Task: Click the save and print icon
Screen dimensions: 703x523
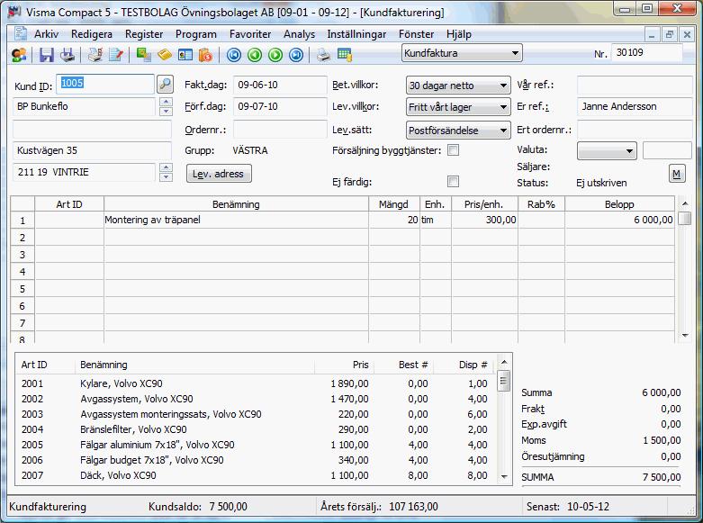Action: 68,55
